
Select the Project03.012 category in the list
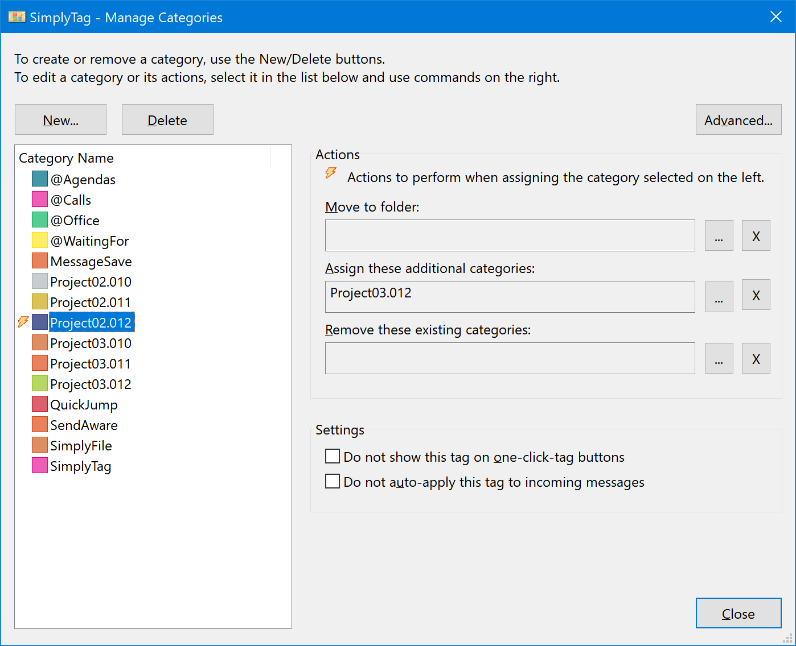pyautogui.click(x=91, y=384)
